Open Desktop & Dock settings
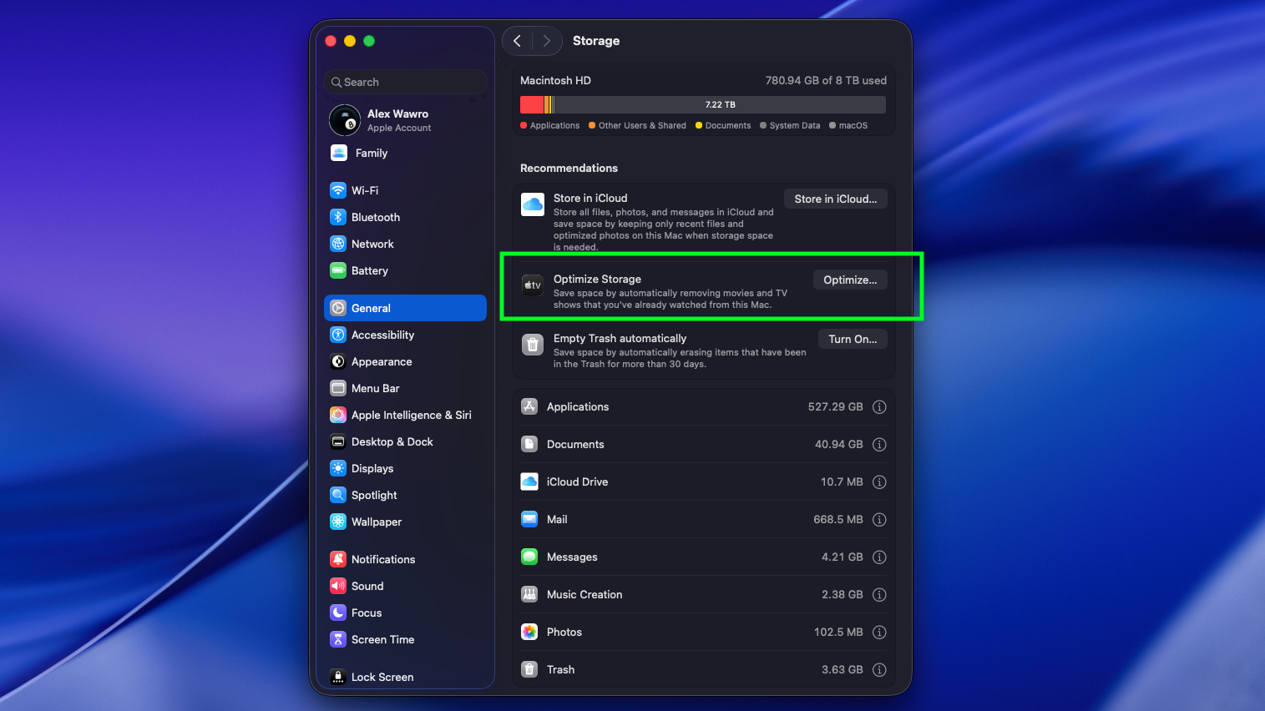 point(405,441)
